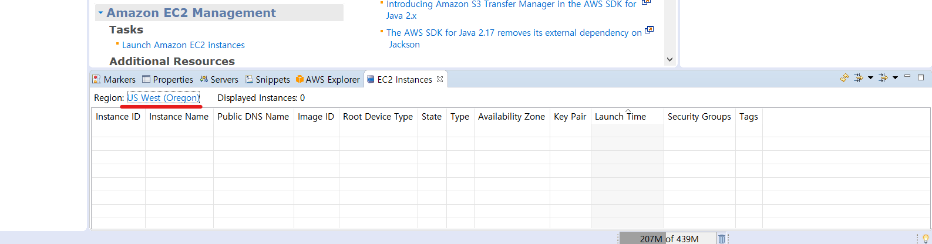Collapse the Amazon EC2 Management section
The image size is (932, 244).
tap(100, 13)
